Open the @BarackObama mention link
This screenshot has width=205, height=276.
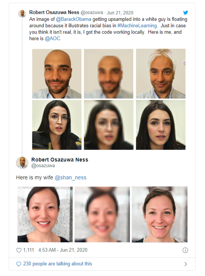point(74,19)
